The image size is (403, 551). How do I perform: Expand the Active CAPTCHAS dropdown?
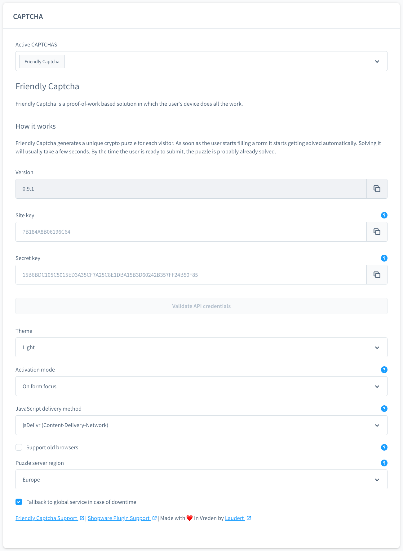tap(377, 61)
